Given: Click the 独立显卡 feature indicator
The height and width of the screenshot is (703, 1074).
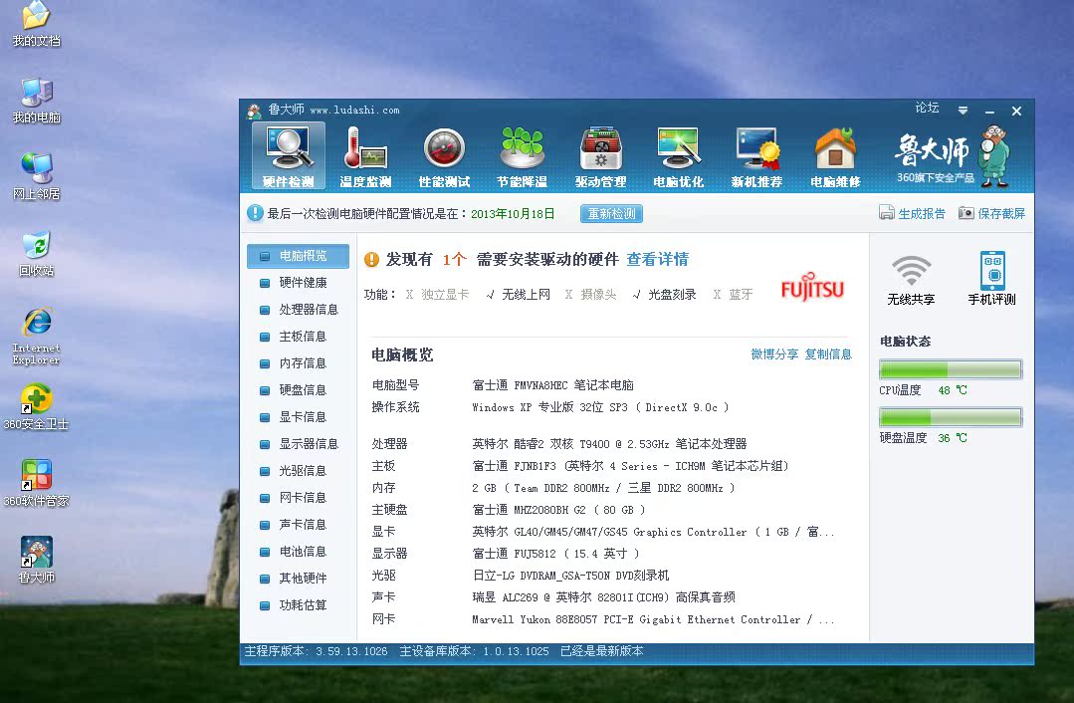Looking at the screenshot, I should point(437,295).
